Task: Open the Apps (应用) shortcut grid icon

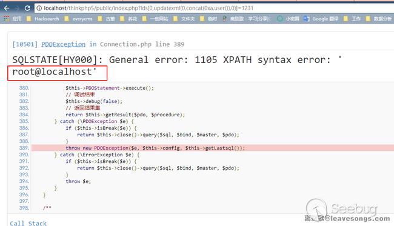Action: click(x=7, y=19)
